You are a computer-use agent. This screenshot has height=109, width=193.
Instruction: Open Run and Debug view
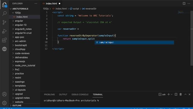pyautogui.click(x=5, y=31)
